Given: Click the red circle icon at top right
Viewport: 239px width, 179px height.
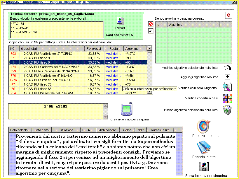Looking at the screenshot, I should (228, 15).
